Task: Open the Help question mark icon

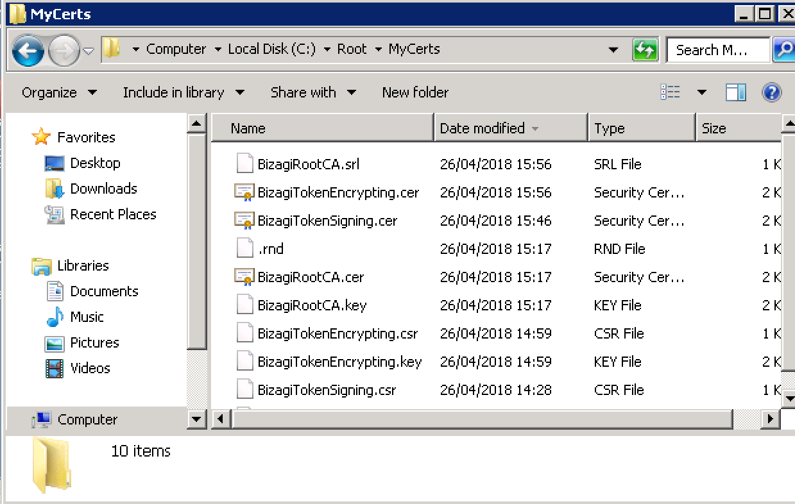Action: pyautogui.click(x=771, y=92)
